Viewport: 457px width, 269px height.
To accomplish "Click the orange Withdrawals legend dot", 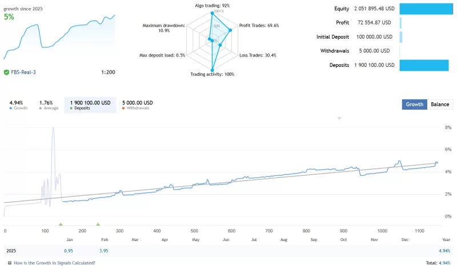I will (124, 108).
